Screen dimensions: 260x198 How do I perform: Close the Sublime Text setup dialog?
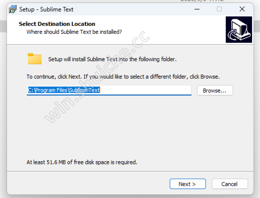pyautogui.click(x=242, y=9)
